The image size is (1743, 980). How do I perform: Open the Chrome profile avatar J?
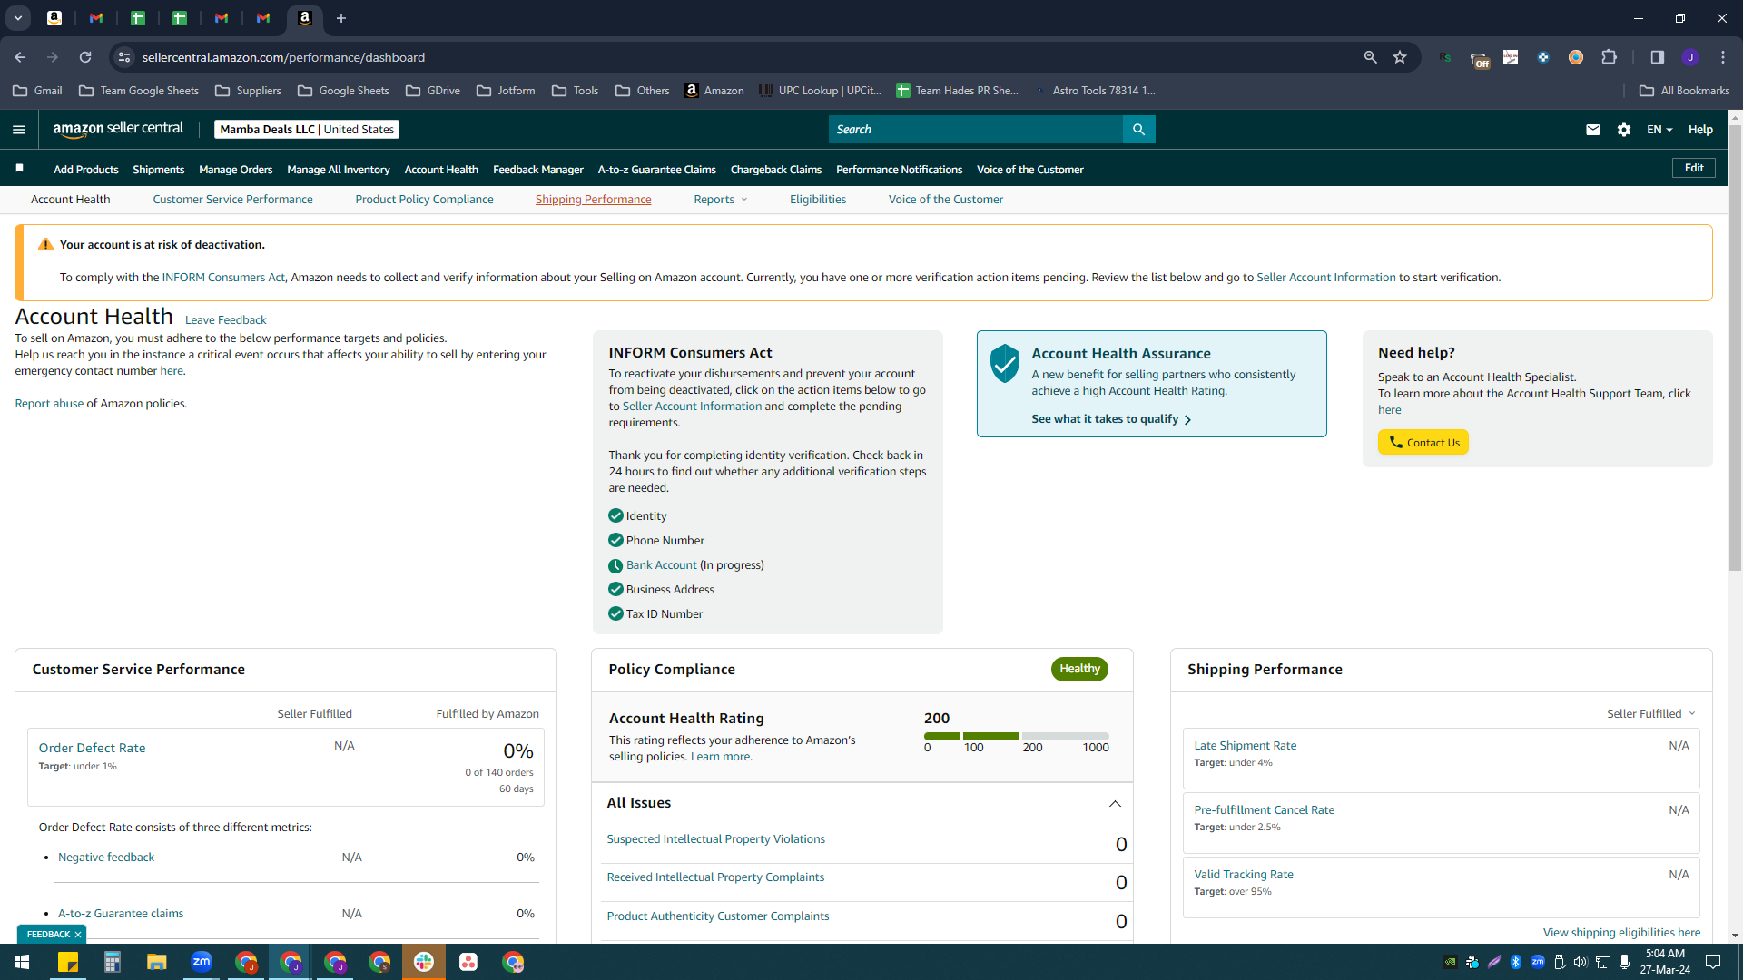(1689, 57)
